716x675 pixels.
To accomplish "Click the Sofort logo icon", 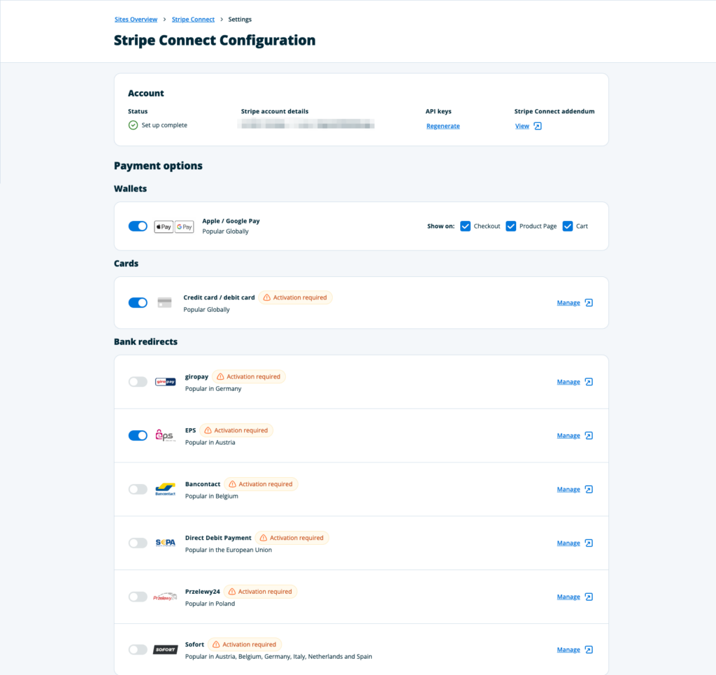I will [165, 650].
